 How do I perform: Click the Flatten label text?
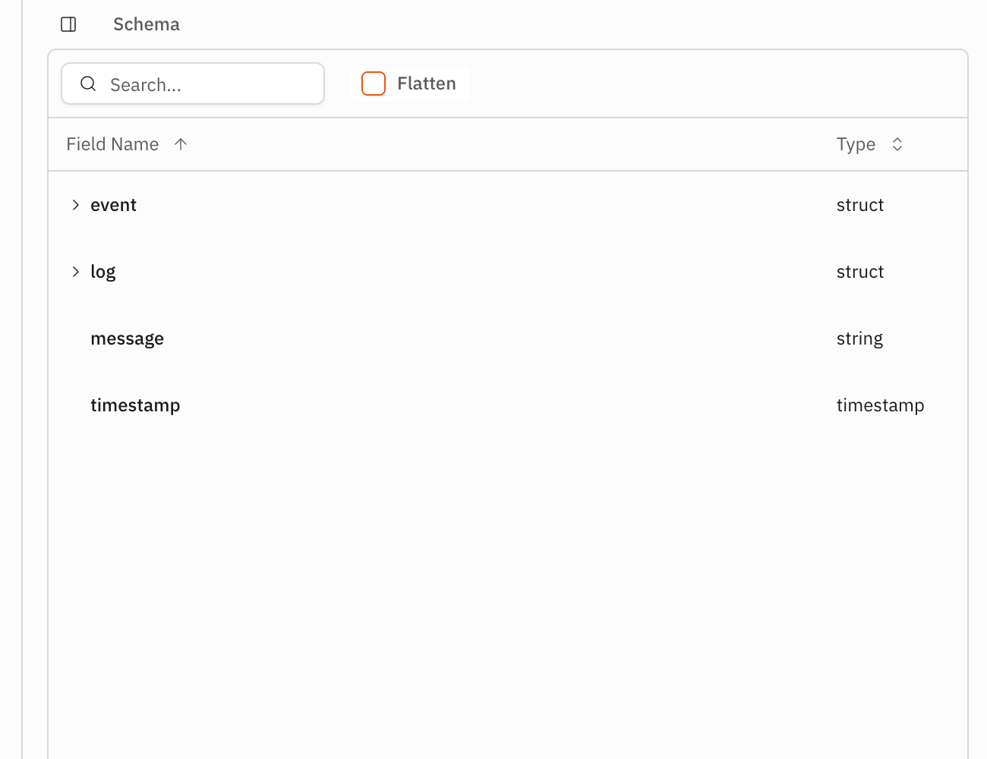click(x=427, y=83)
